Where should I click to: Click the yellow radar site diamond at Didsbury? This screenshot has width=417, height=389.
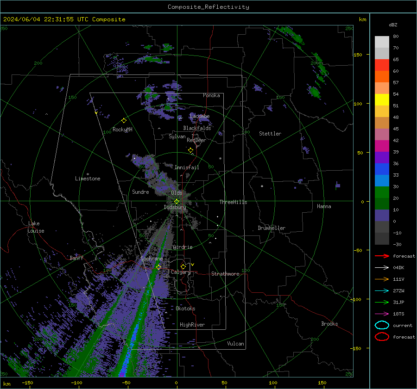click(177, 202)
